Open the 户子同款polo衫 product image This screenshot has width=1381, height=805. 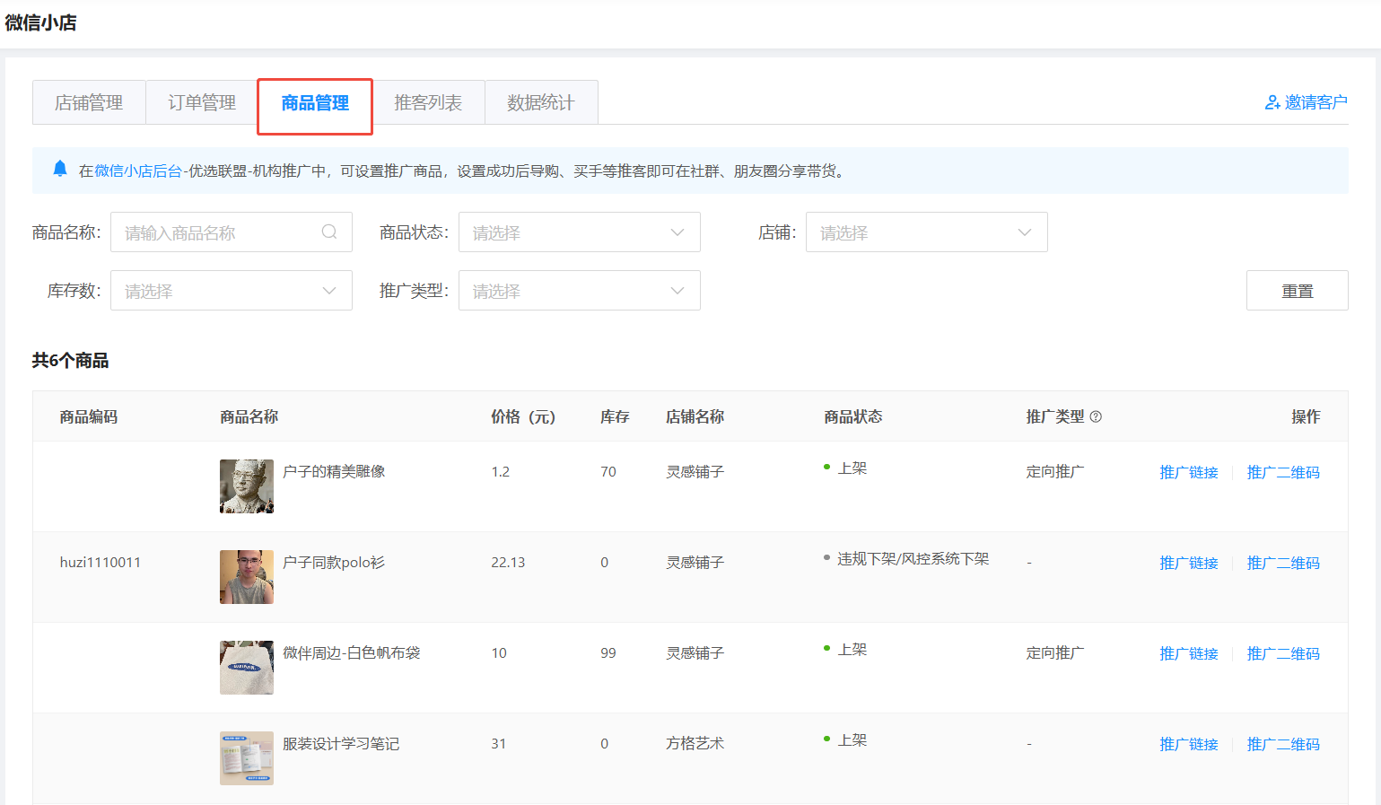pyautogui.click(x=247, y=577)
